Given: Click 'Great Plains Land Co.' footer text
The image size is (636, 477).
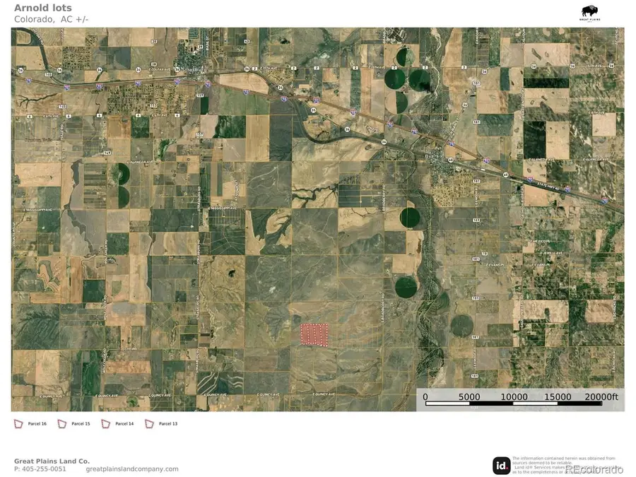Looking at the screenshot, I should [52, 461].
